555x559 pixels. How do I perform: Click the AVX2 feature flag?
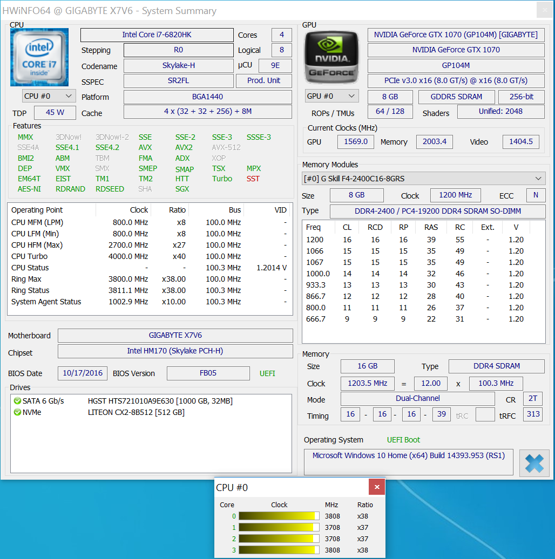184,148
